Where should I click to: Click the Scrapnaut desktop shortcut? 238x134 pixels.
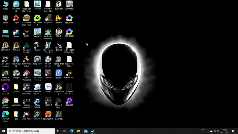48,19
